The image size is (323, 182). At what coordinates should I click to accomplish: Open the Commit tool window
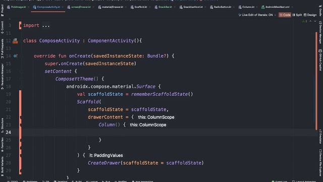(x=2, y=27)
